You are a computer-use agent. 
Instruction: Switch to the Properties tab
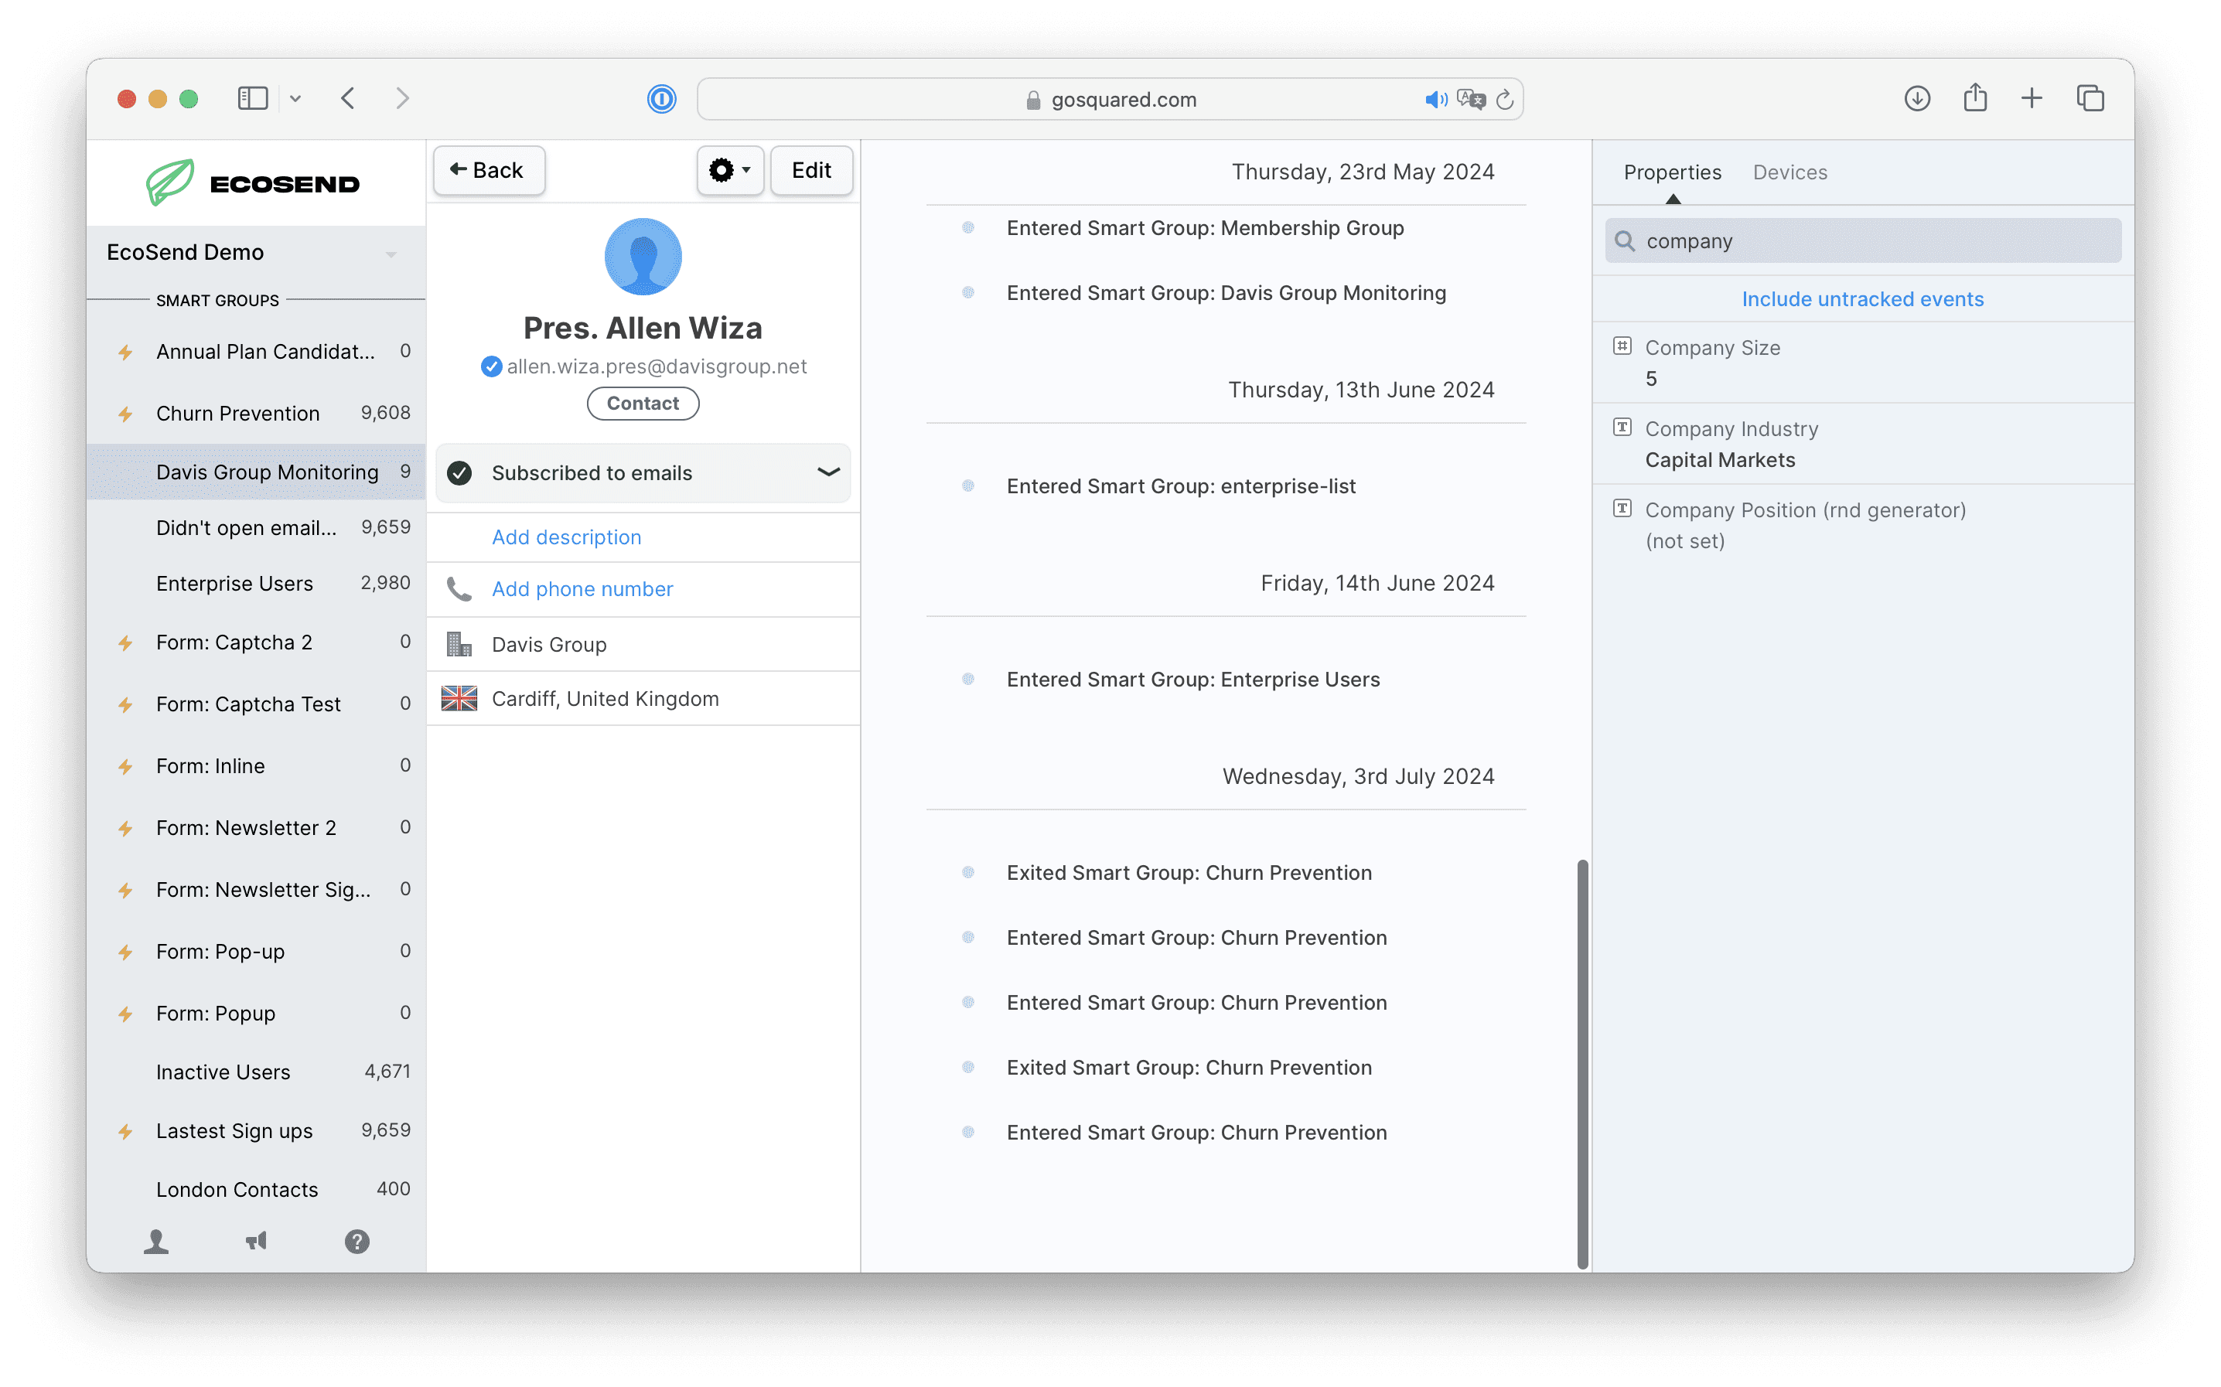(1671, 172)
